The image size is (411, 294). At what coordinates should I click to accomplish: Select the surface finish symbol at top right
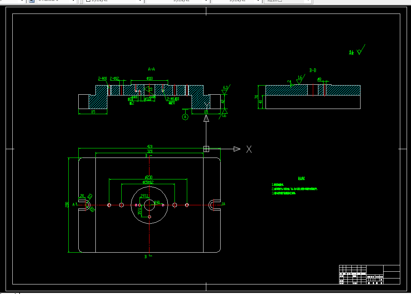(361, 50)
